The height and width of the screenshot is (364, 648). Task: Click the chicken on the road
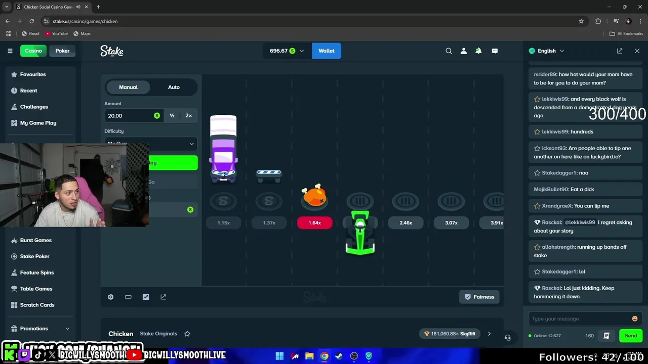click(x=315, y=195)
